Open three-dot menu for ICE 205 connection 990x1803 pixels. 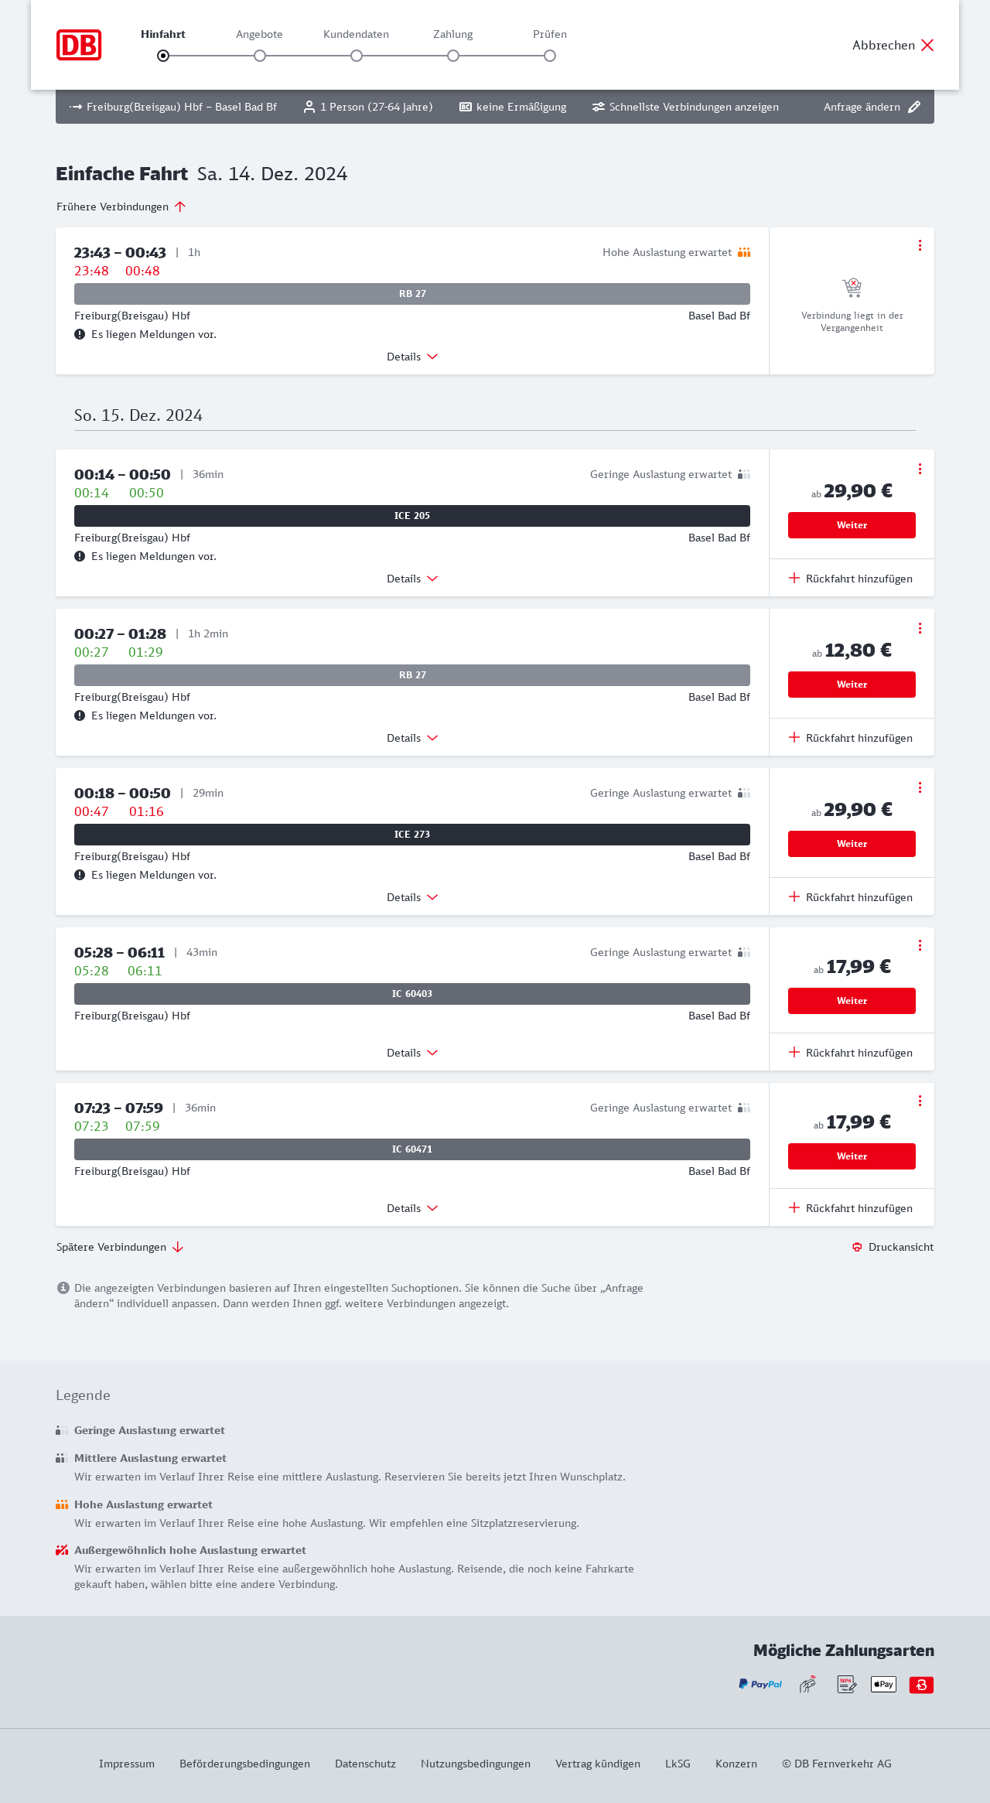pos(920,469)
